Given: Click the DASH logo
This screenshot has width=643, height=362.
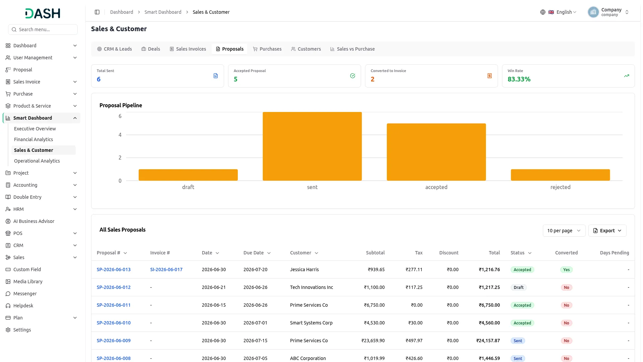Looking at the screenshot, I should pos(43,13).
